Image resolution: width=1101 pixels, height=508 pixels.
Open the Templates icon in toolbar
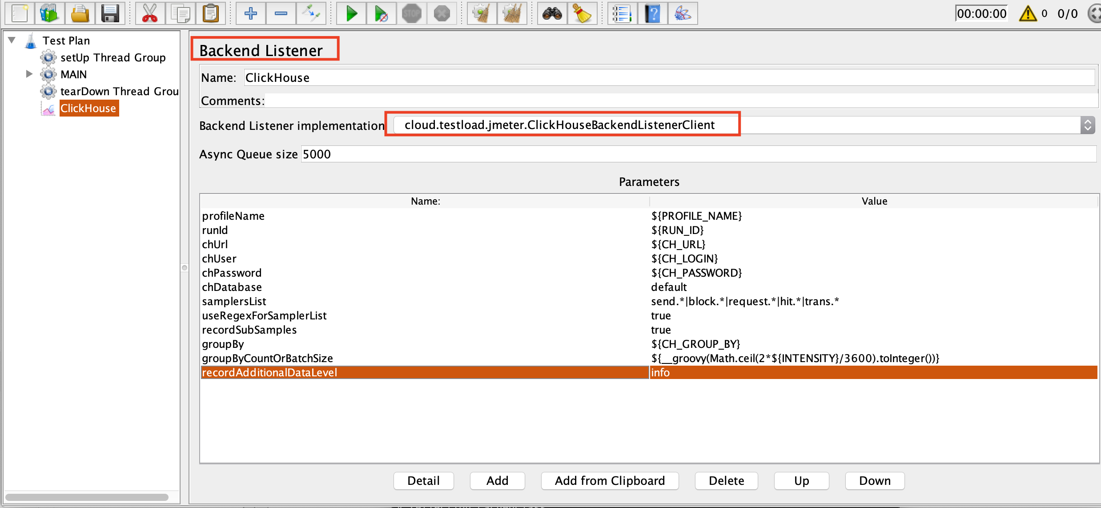pyautogui.click(x=49, y=14)
